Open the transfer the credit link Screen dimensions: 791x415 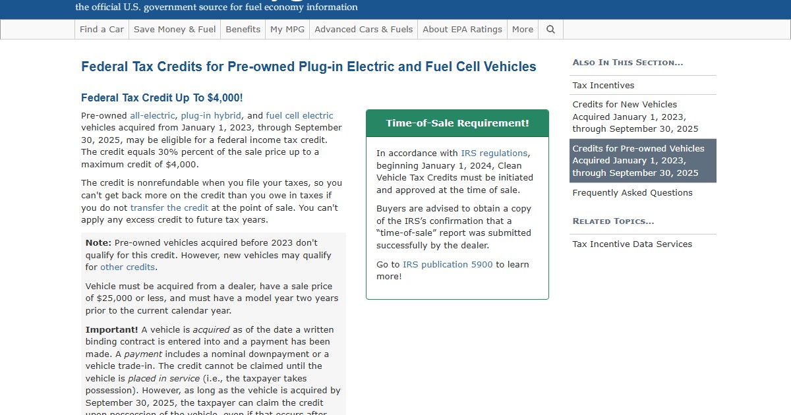pyautogui.click(x=169, y=207)
